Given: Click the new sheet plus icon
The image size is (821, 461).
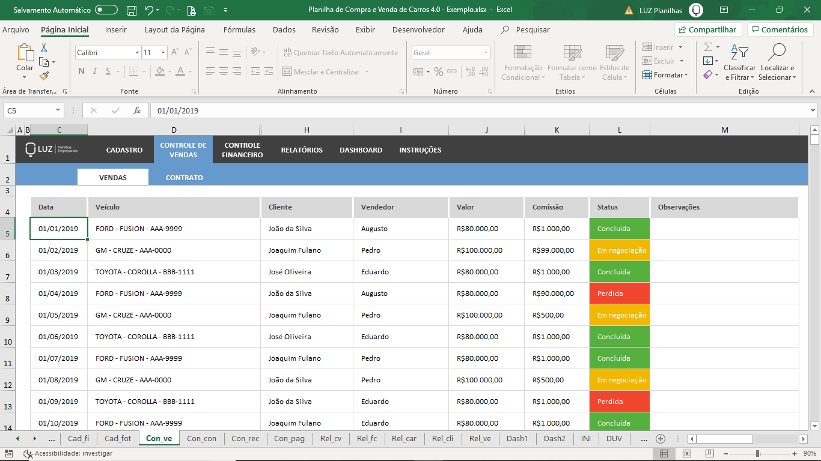Looking at the screenshot, I should coord(661,439).
